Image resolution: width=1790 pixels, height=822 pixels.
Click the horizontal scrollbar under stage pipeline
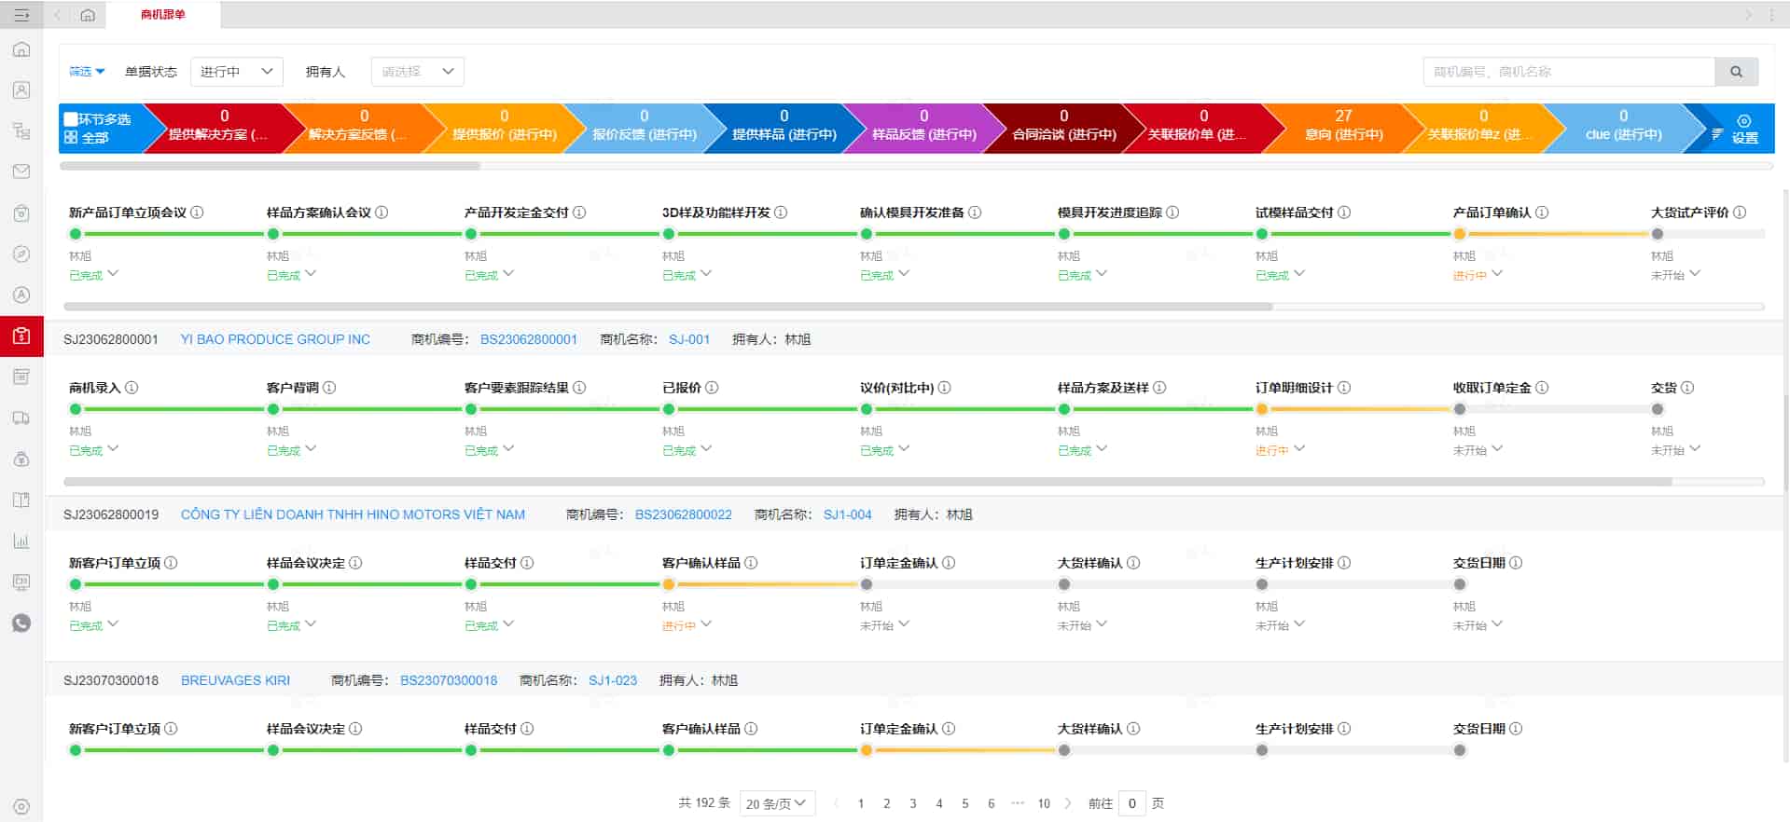pos(271,166)
